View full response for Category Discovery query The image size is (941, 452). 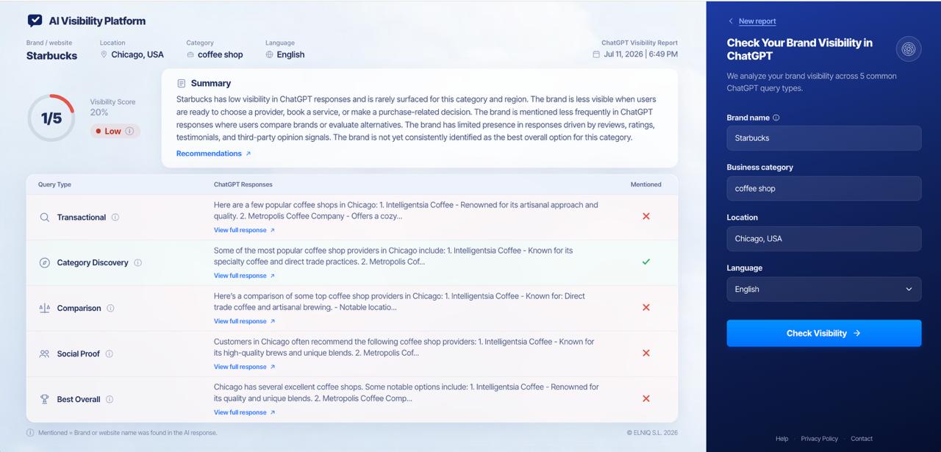pyautogui.click(x=244, y=276)
